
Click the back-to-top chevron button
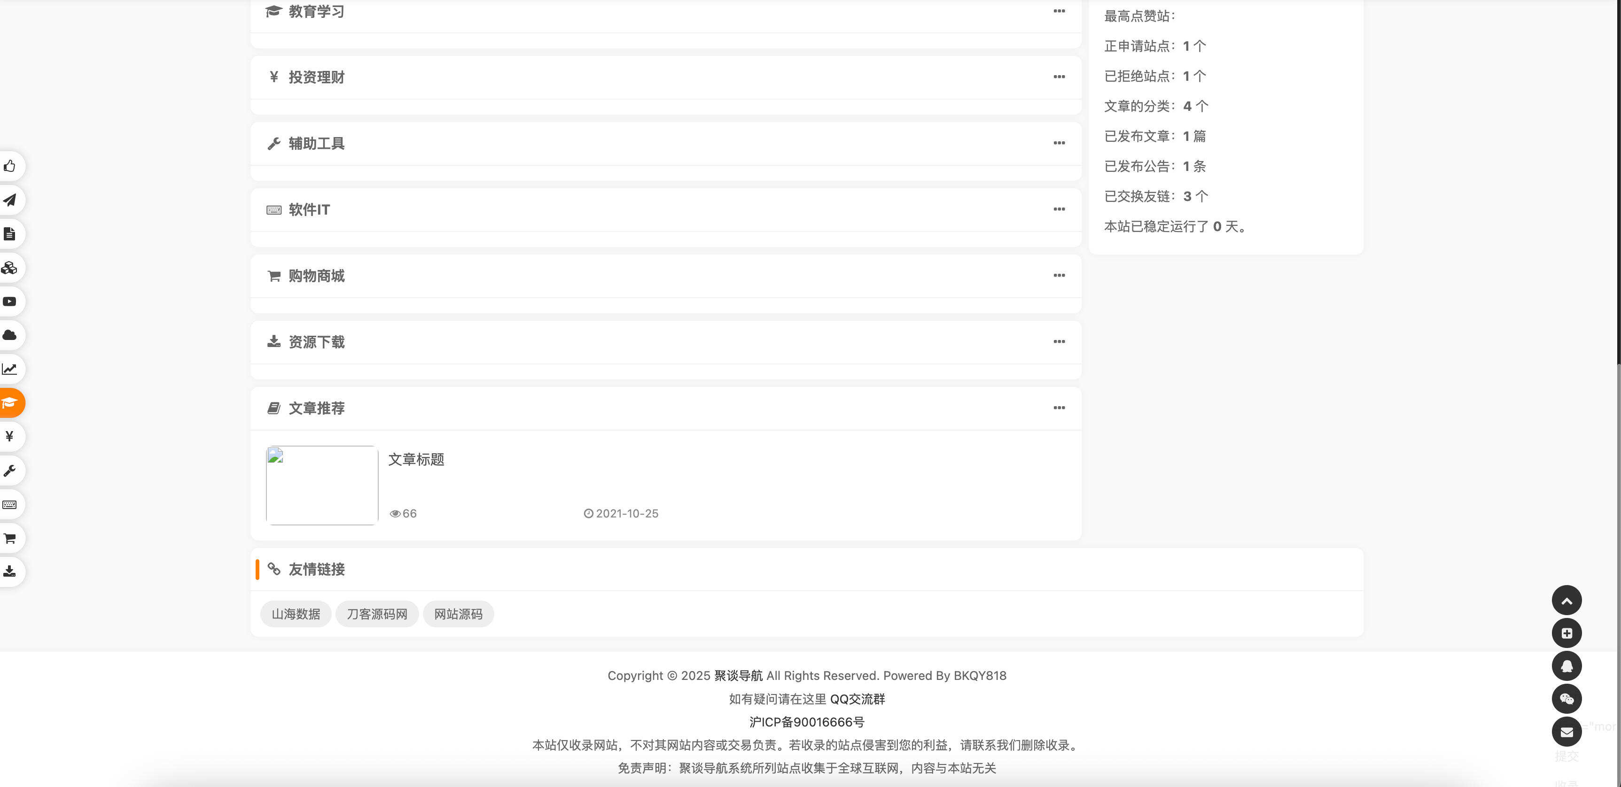coord(1567,600)
